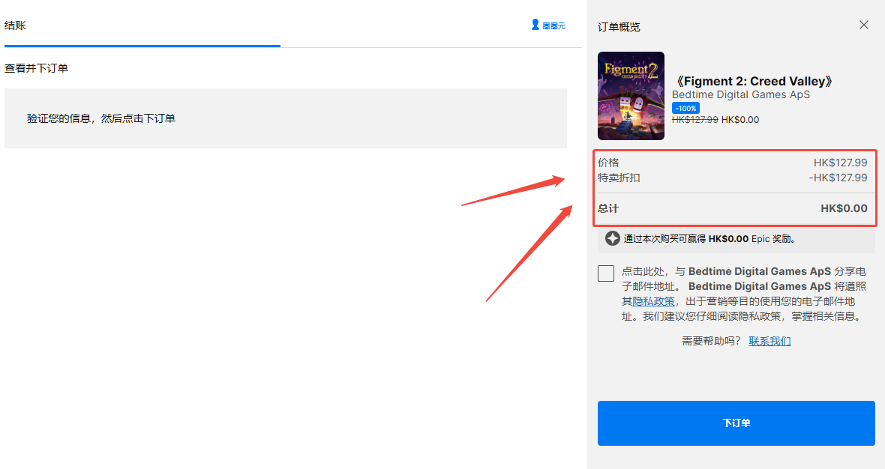Click the -100% discount badge
Screen dimensions: 885x469
[685, 107]
